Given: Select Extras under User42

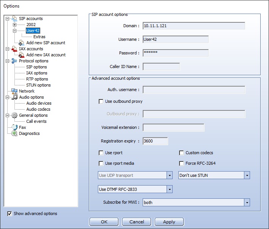Looking at the screenshot, I should (x=39, y=37).
